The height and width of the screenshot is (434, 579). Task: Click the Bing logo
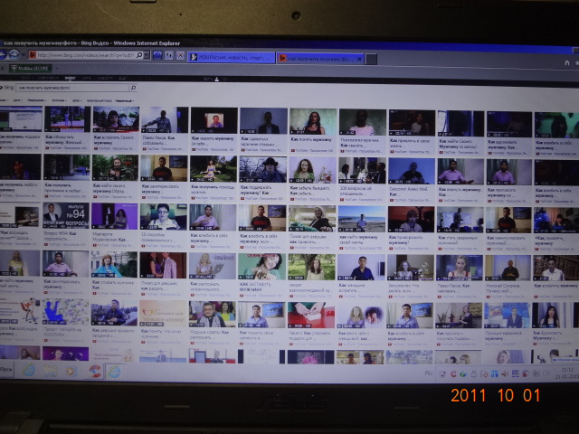pyautogui.click(x=8, y=88)
